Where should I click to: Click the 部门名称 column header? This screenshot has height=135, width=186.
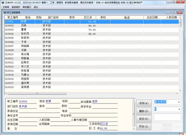(53, 18)
